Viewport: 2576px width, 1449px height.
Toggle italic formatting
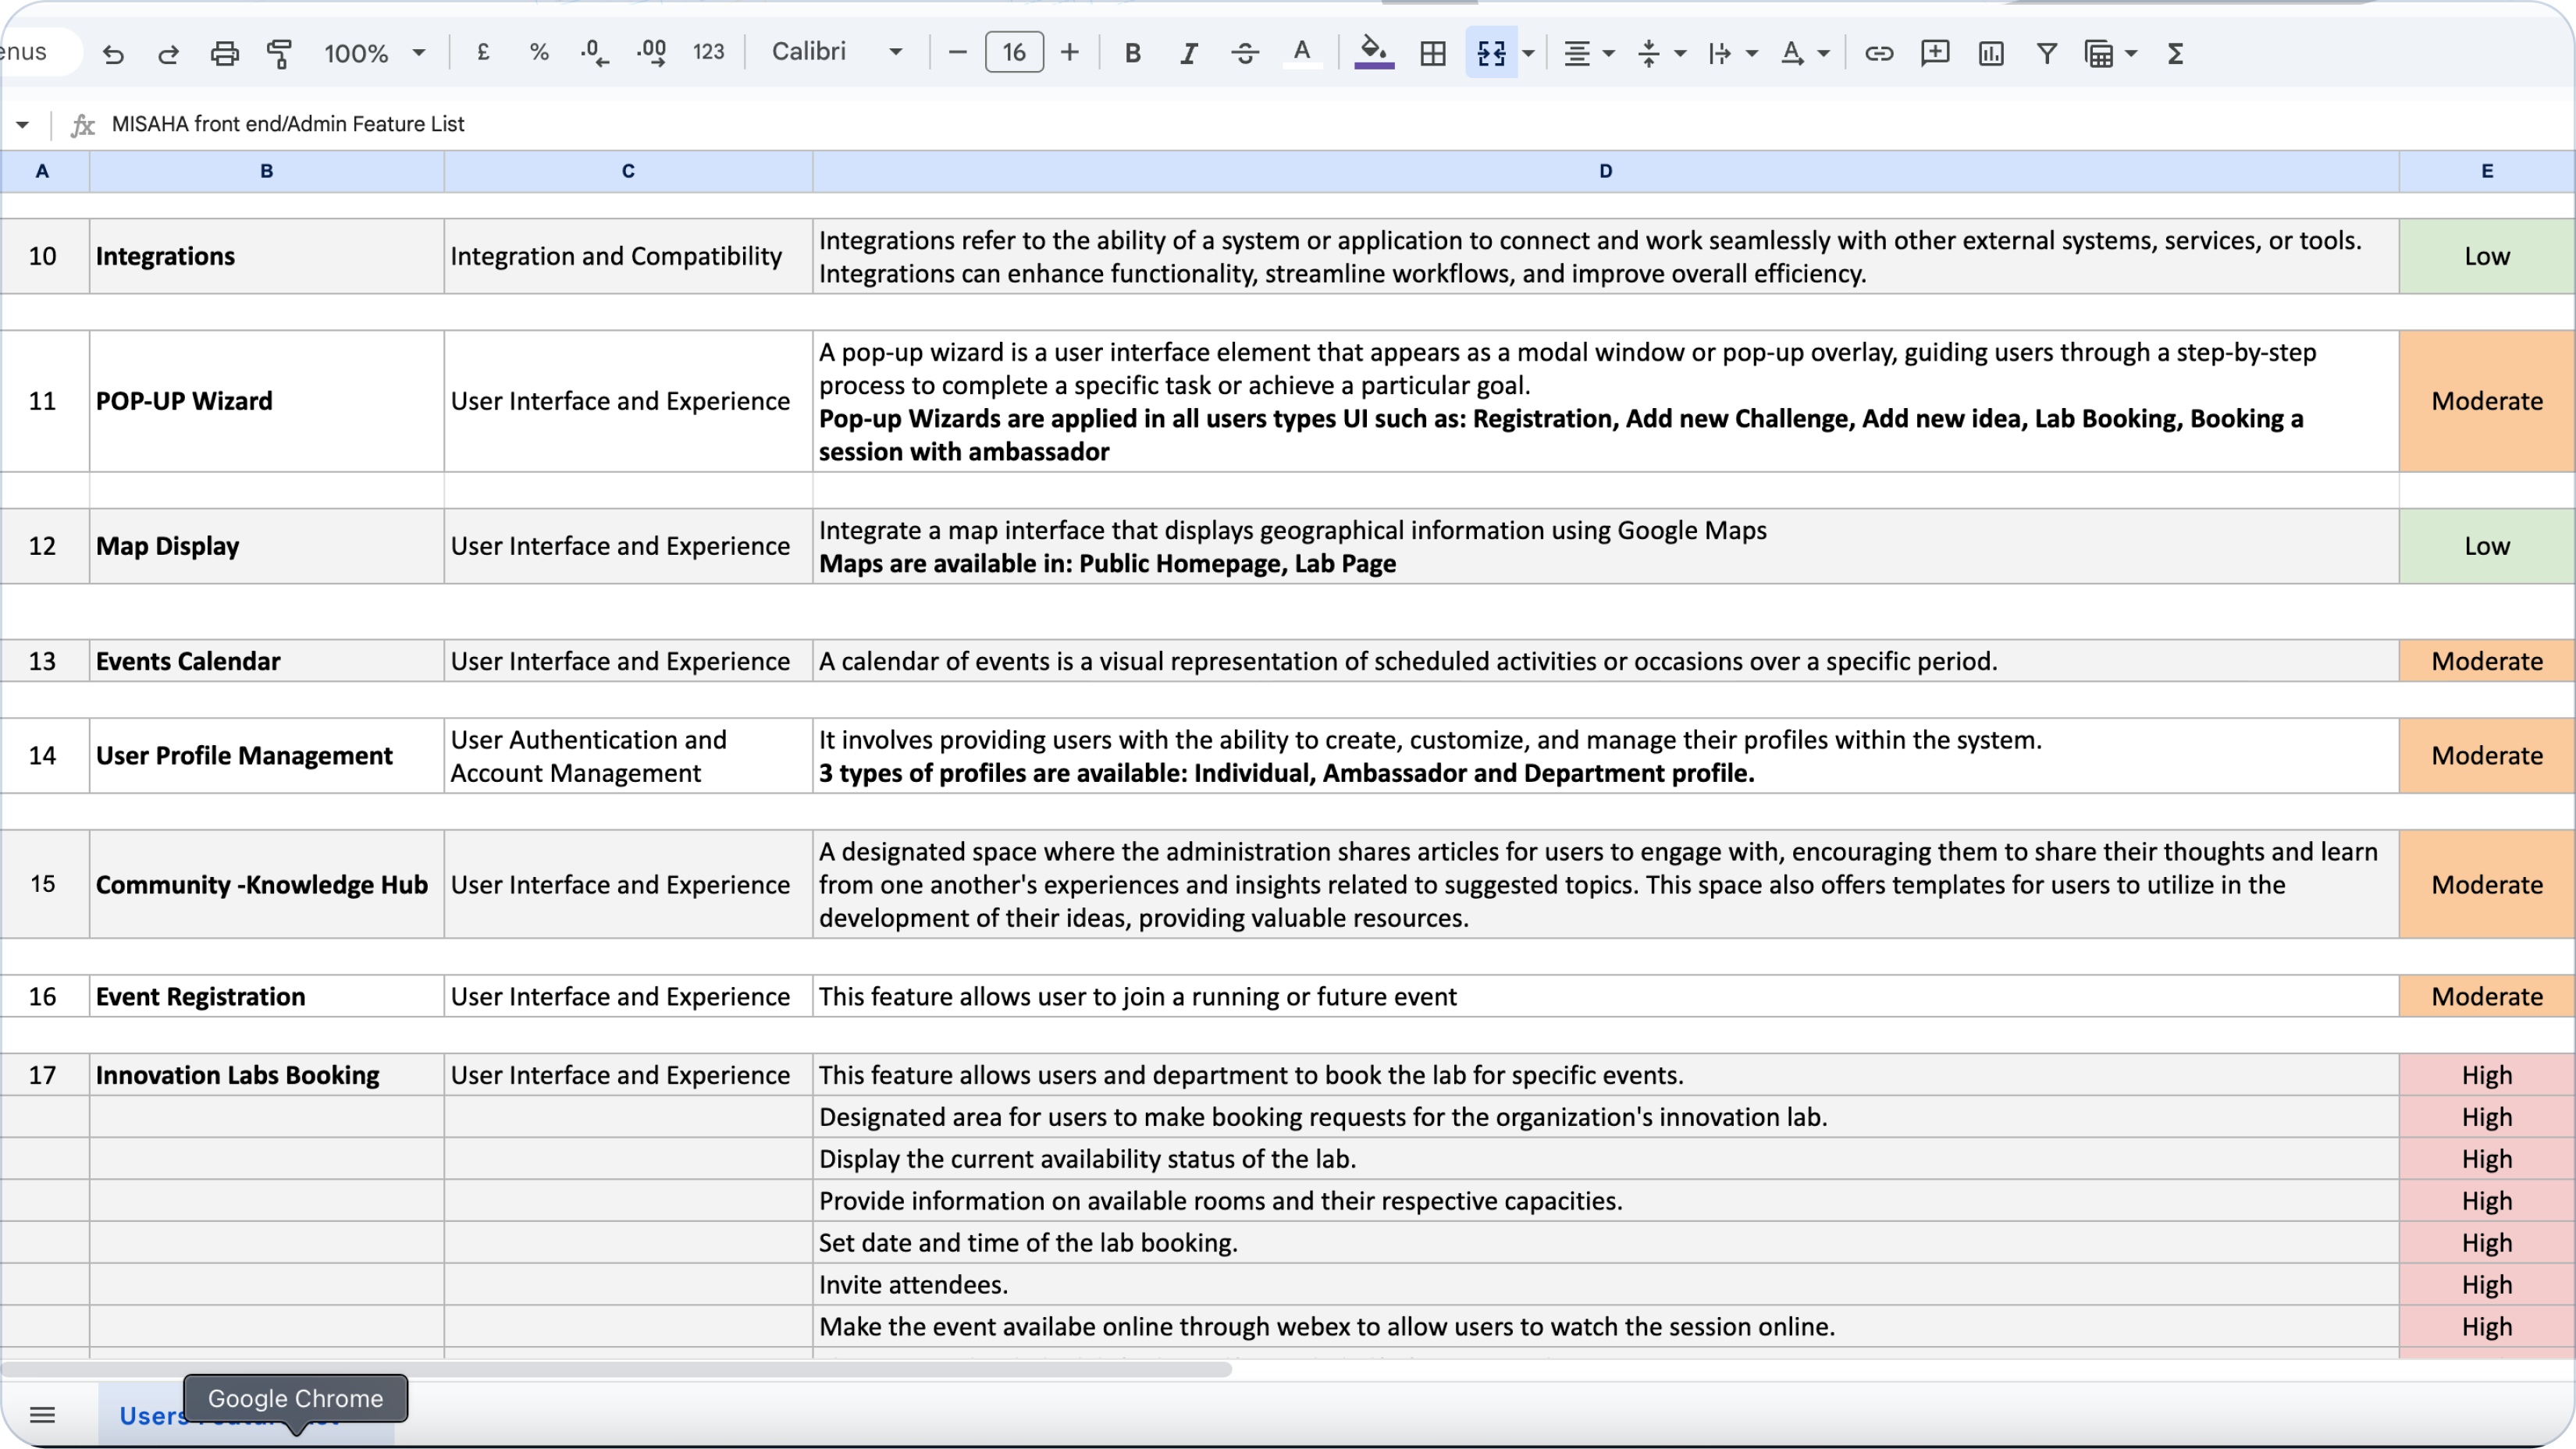click(1188, 53)
